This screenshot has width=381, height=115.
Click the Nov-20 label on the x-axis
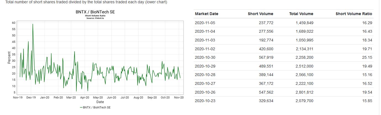pos(179,97)
